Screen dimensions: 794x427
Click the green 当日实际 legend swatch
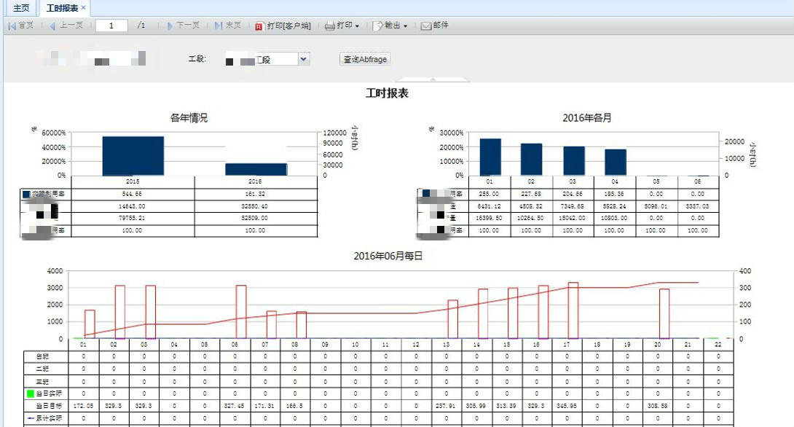pyautogui.click(x=30, y=394)
